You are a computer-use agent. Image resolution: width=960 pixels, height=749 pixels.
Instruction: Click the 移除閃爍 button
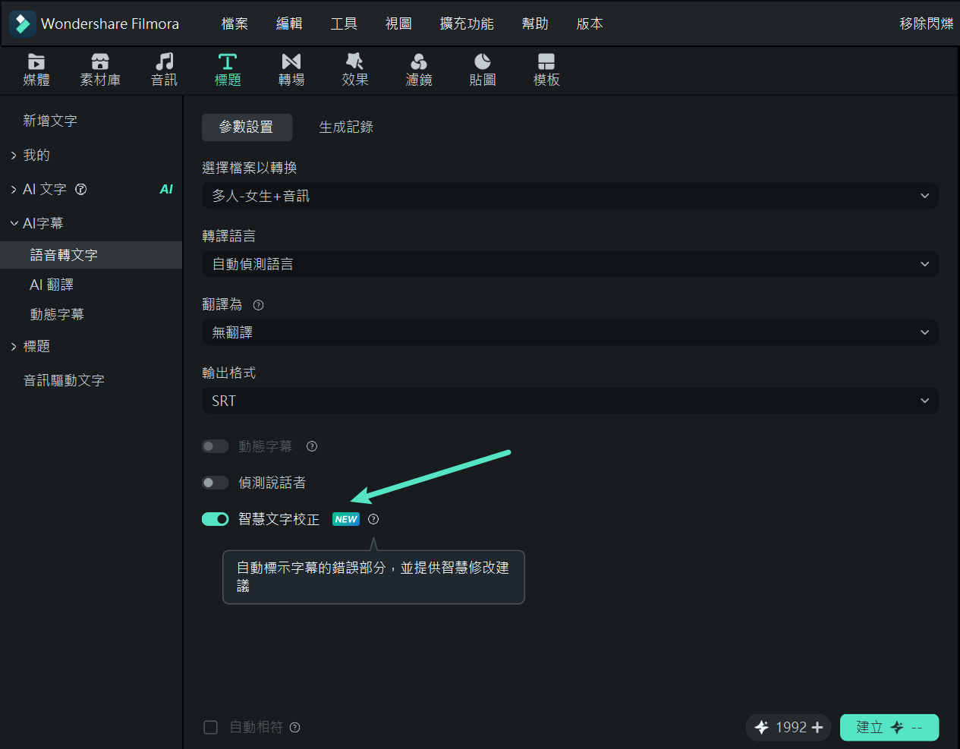[x=927, y=24]
